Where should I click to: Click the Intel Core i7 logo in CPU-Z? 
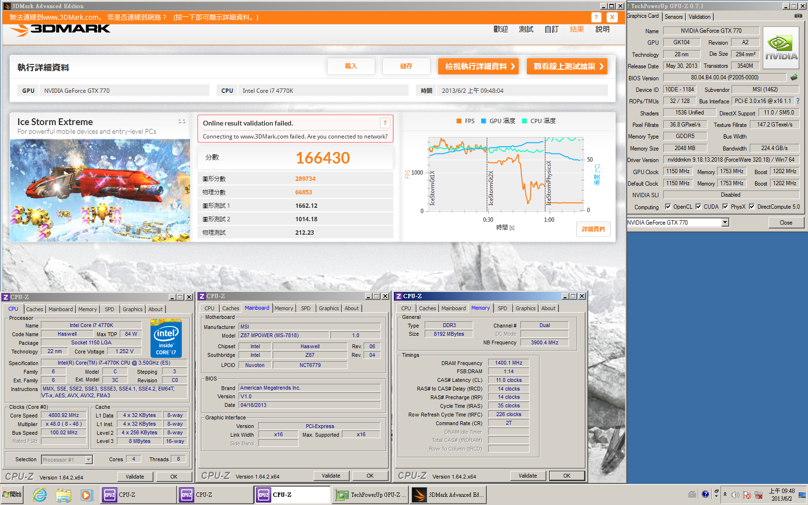point(166,339)
